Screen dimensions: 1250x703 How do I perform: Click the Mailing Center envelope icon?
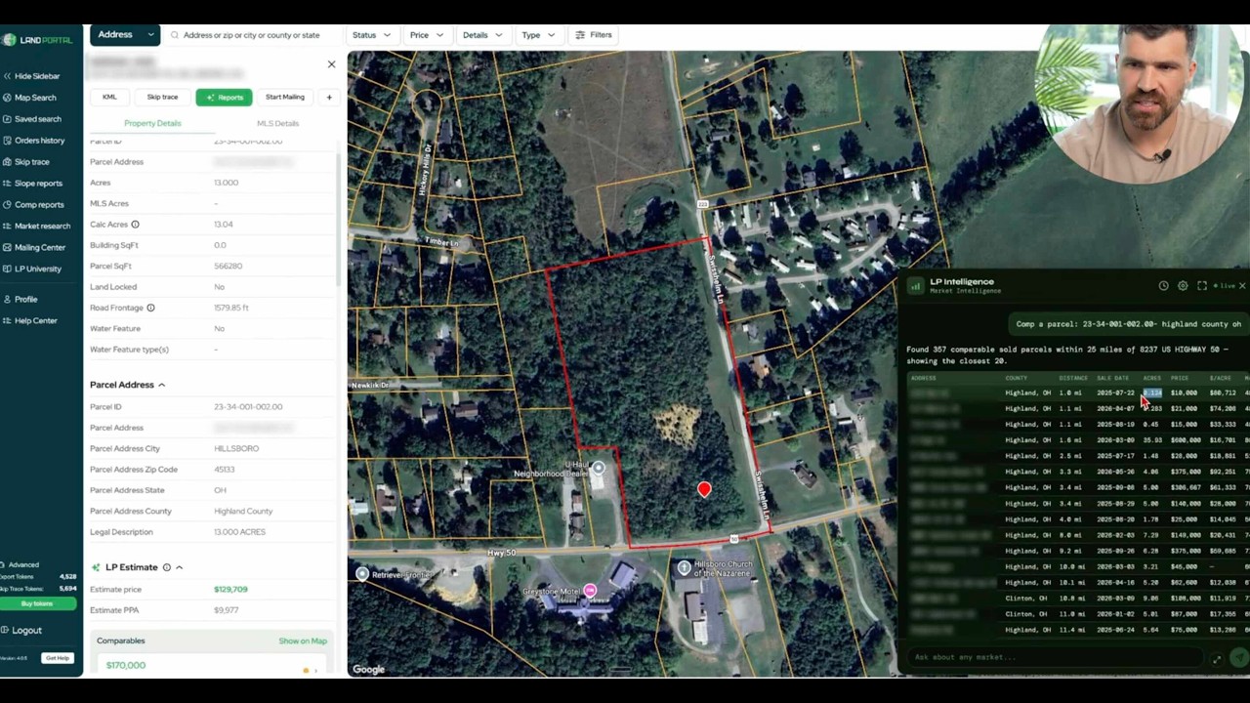point(7,248)
